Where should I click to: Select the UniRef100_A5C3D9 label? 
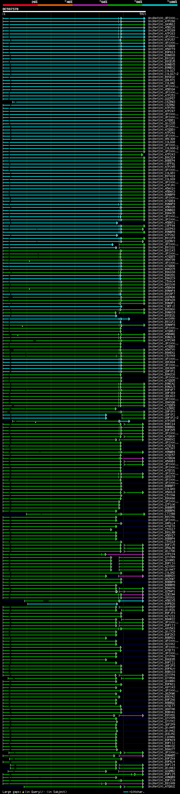(161, 139)
